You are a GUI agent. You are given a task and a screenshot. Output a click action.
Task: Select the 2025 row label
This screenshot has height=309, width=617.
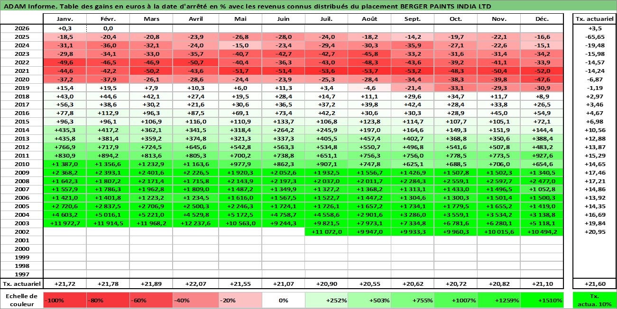click(x=22, y=37)
